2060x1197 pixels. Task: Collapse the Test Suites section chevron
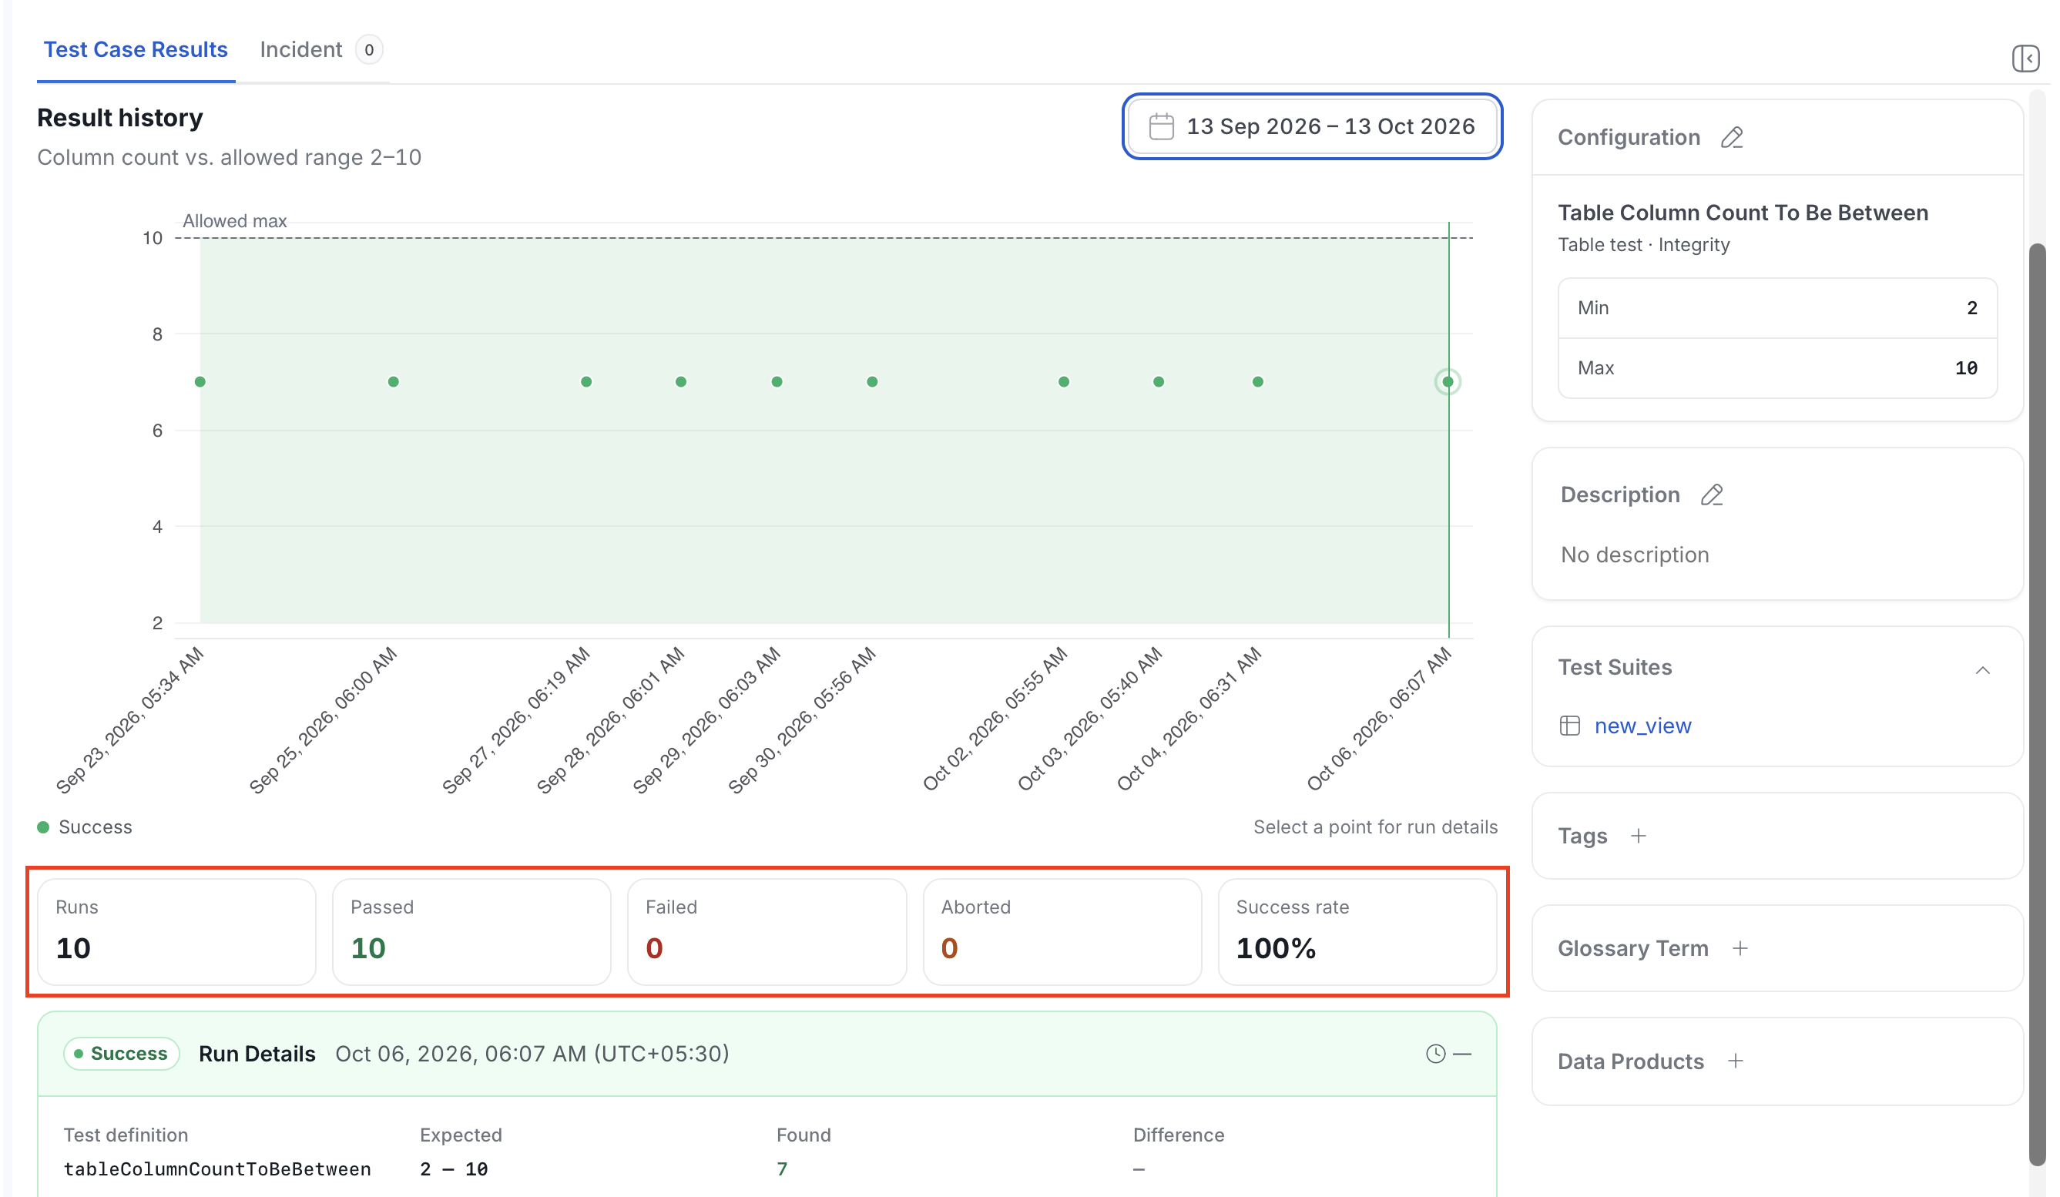point(1981,670)
